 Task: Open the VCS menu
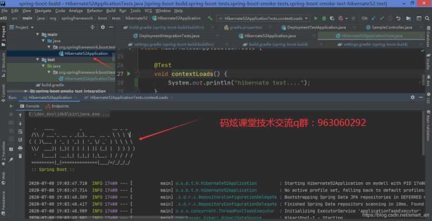[148, 11]
